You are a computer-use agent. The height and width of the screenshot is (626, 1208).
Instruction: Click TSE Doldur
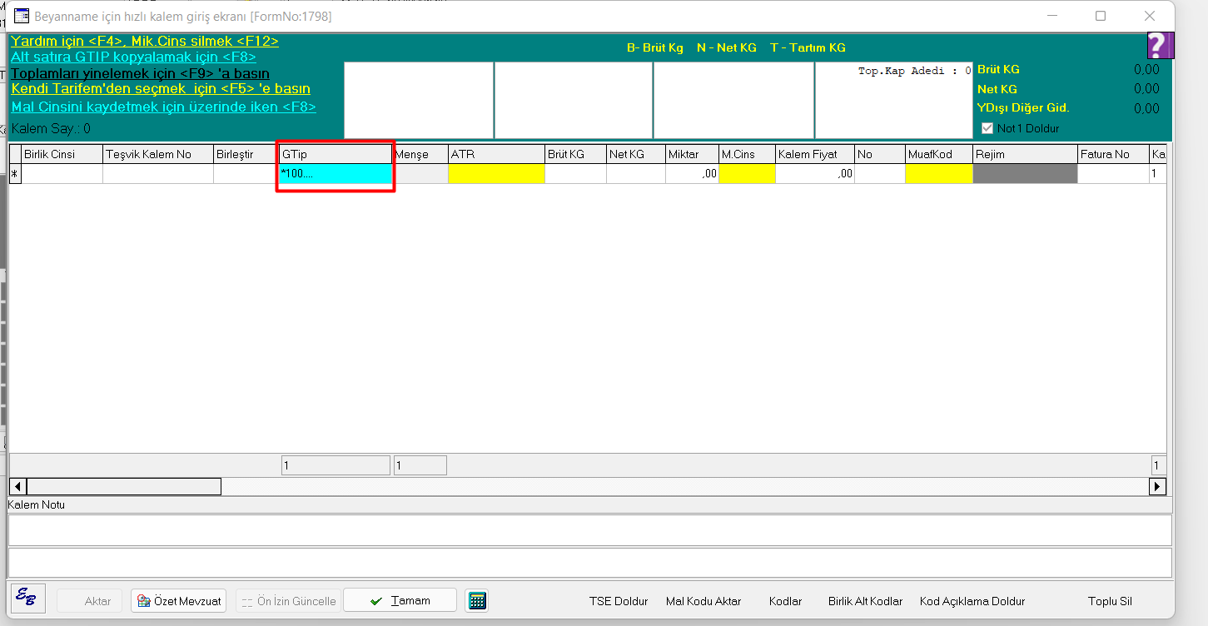tap(619, 601)
